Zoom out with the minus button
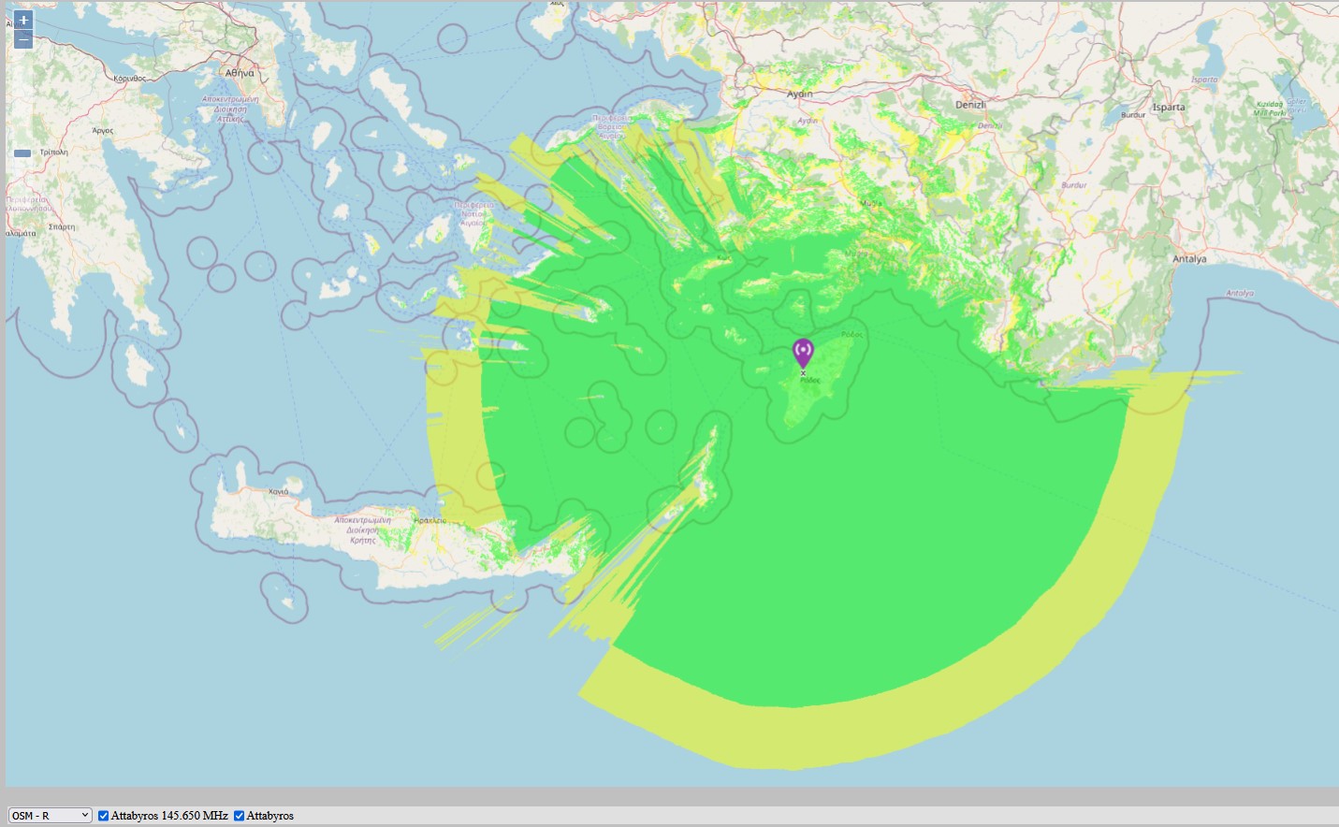The height and width of the screenshot is (827, 1339). coord(23,39)
